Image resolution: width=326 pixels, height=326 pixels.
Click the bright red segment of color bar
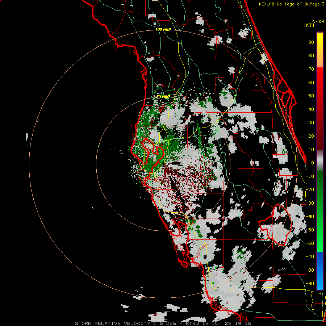[x=320, y=81]
